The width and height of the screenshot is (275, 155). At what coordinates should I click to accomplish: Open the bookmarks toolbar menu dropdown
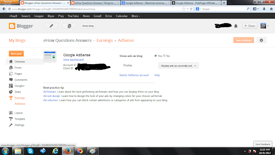256,9
